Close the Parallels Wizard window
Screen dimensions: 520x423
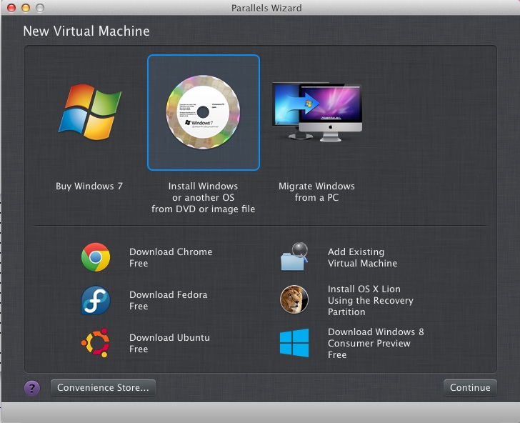(11, 8)
